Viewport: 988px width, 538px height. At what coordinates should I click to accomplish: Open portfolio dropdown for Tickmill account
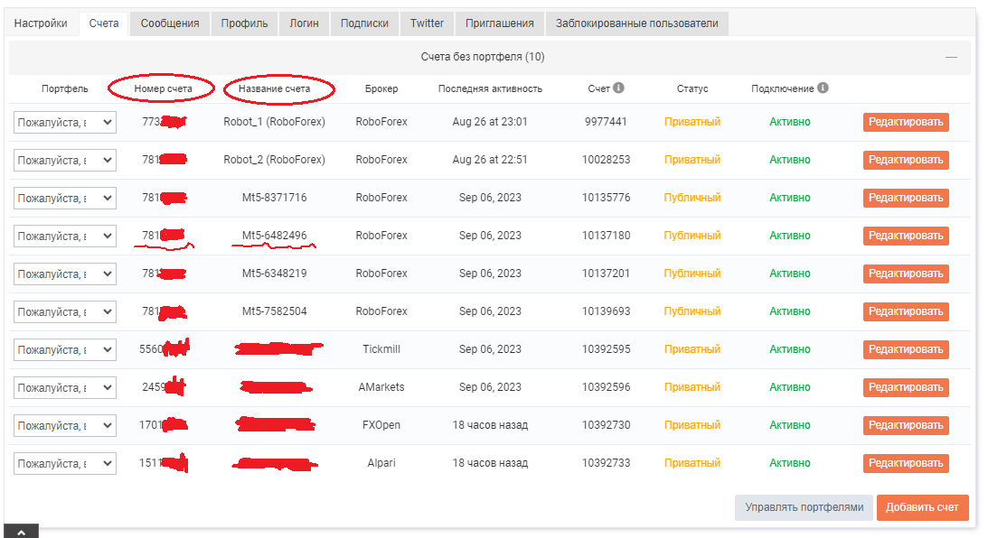[65, 349]
